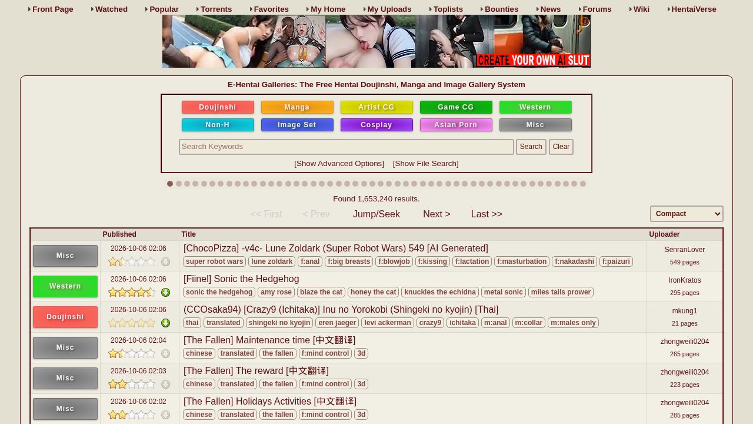Toggle the Image Set category filter
The height and width of the screenshot is (424, 753).
[297, 125]
